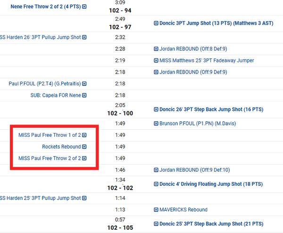
Task: Play video for MISS Paul Free Throw 2 of 2
Action: click(x=84, y=158)
